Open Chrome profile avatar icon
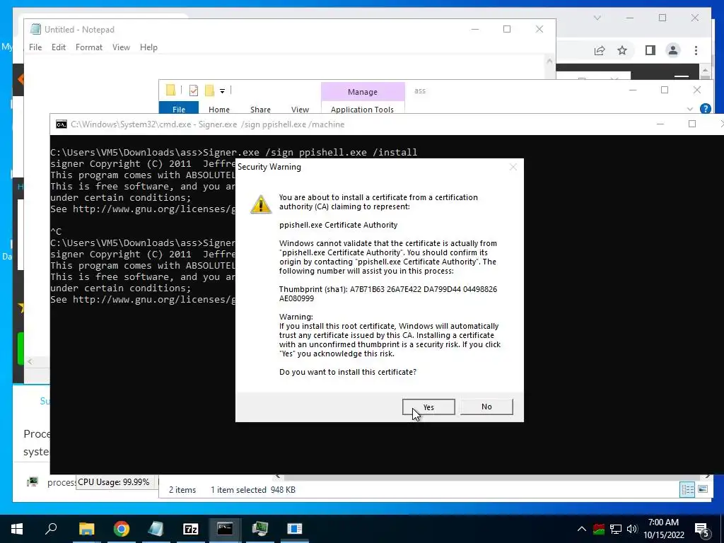724x543 pixels. coord(673,50)
